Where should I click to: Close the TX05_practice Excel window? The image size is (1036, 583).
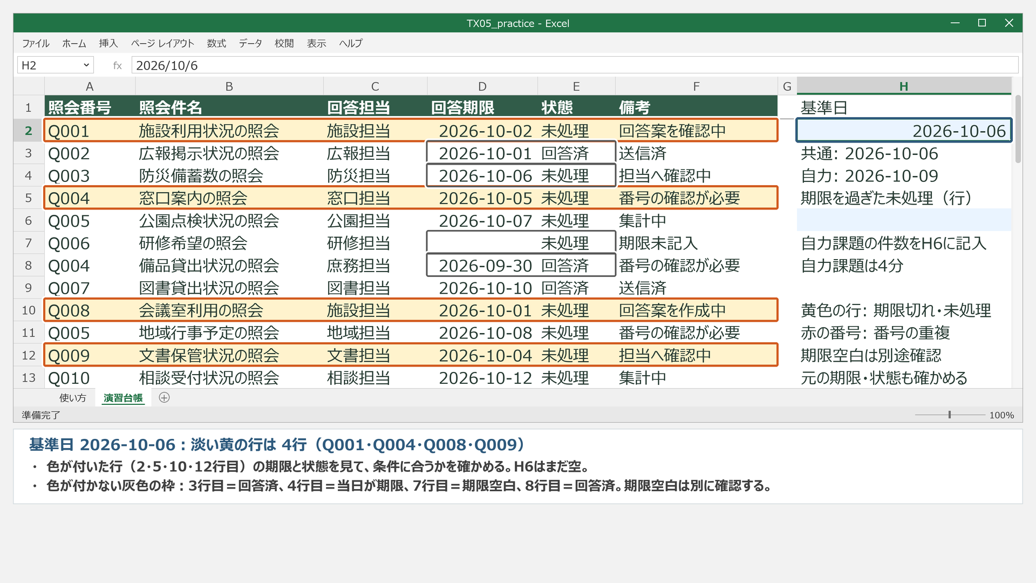pyautogui.click(x=1009, y=23)
